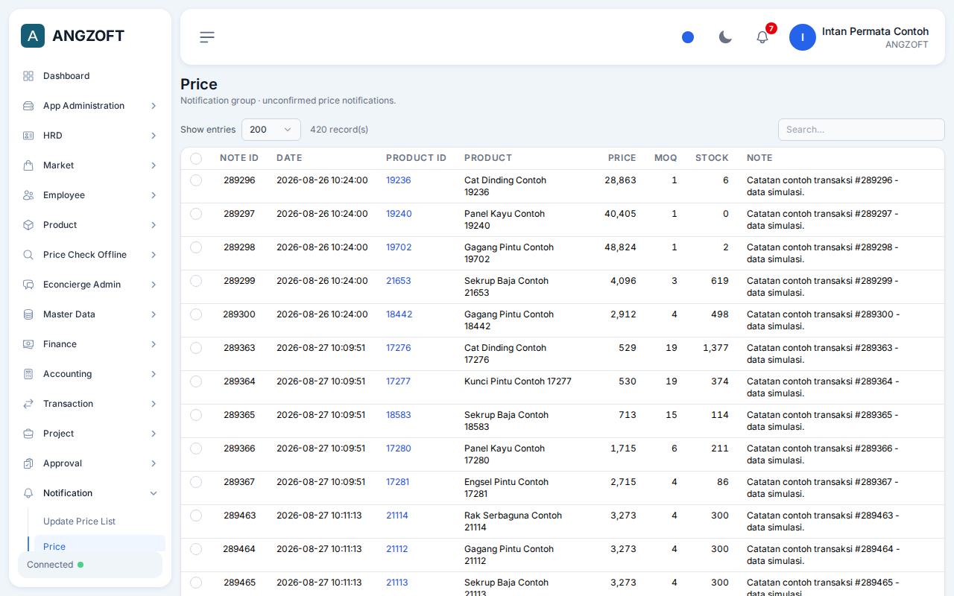This screenshot has width=954, height=596.
Task: Click the App Administration icon
Action: pyautogui.click(x=28, y=106)
